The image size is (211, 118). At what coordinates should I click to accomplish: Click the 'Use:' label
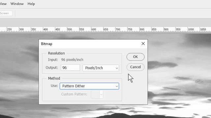click(x=54, y=86)
